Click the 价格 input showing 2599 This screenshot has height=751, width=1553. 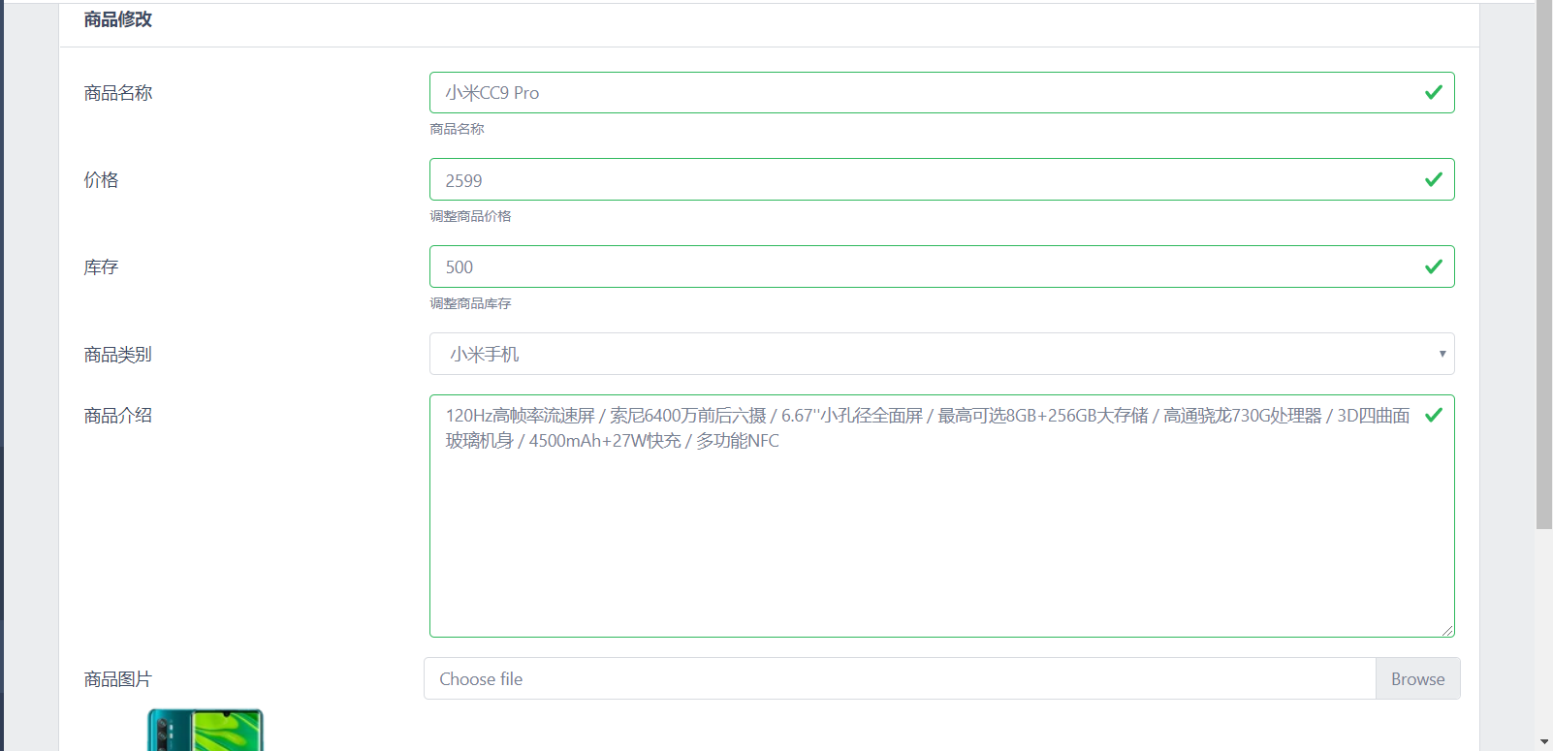point(941,179)
